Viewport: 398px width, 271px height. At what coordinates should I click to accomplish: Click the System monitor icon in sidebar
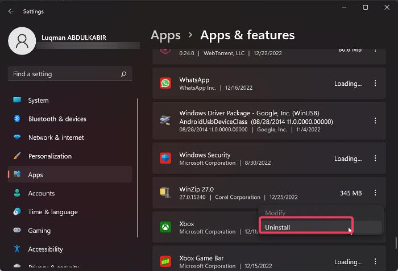(17, 100)
